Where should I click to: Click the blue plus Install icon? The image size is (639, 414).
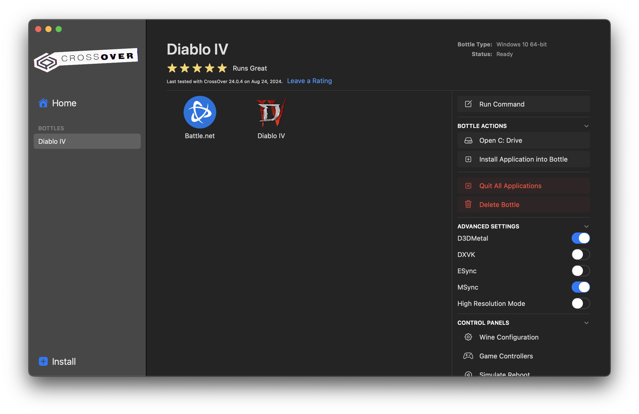pos(43,361)
